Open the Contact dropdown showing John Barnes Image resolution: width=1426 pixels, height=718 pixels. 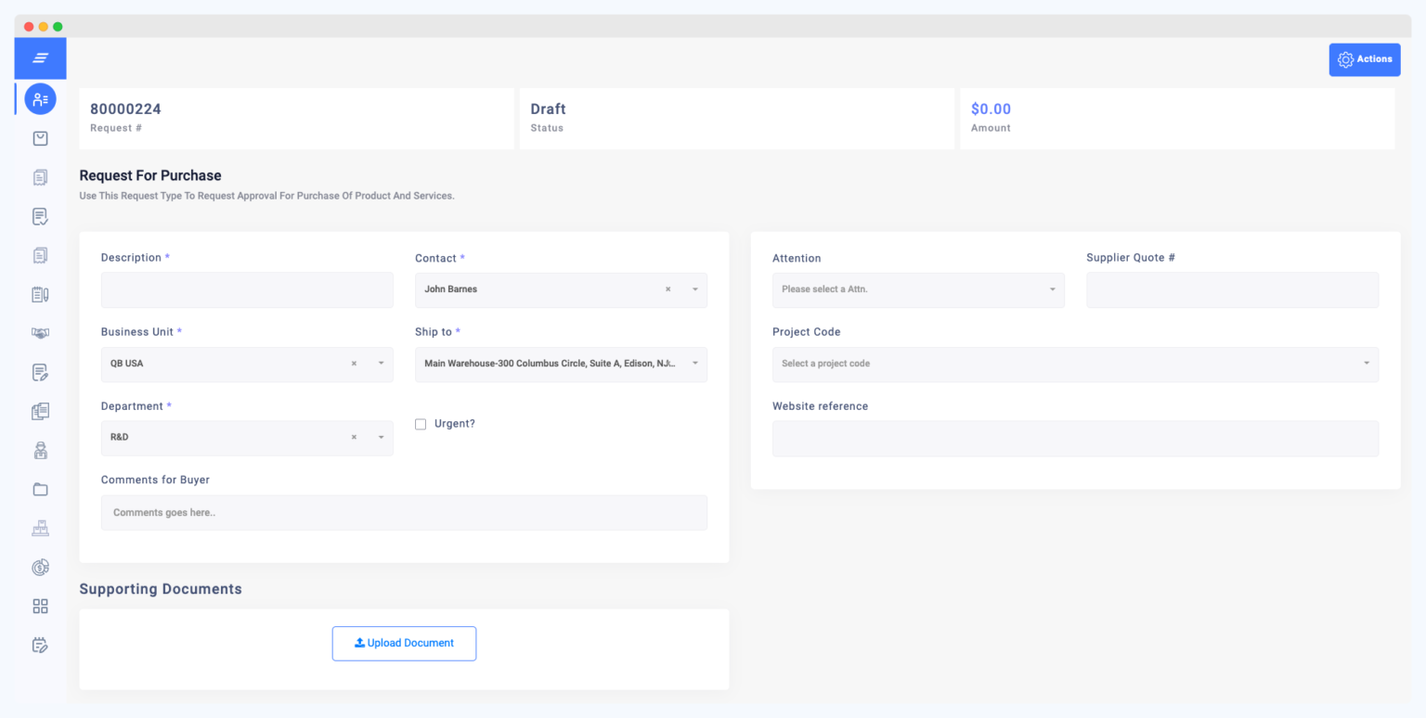pyautogui.click(x=694, y=289)
